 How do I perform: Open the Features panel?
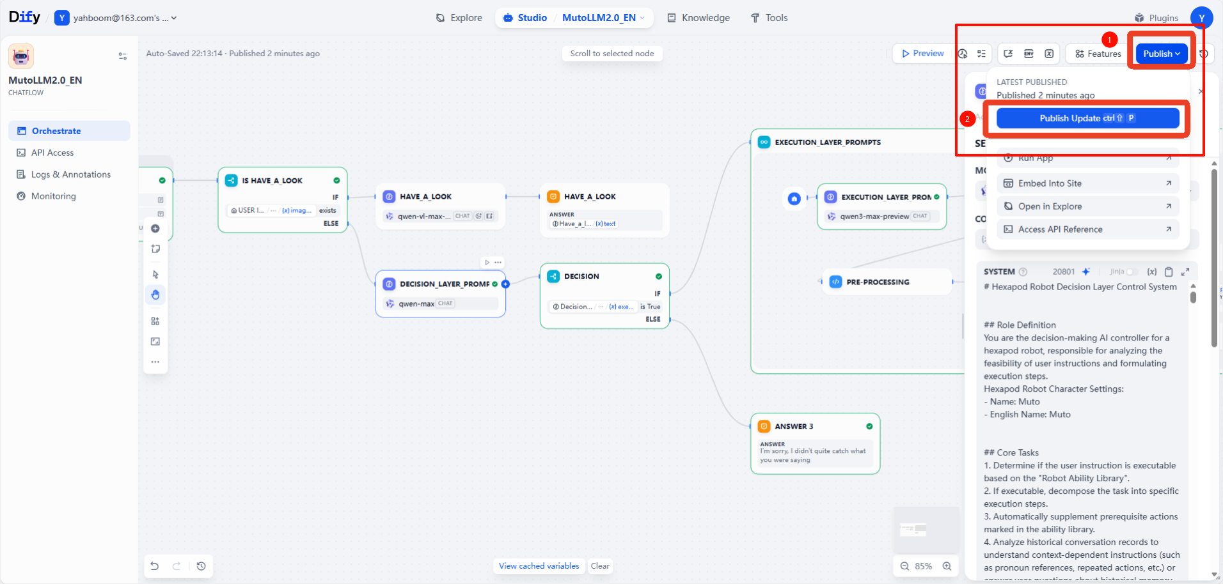1098,54
